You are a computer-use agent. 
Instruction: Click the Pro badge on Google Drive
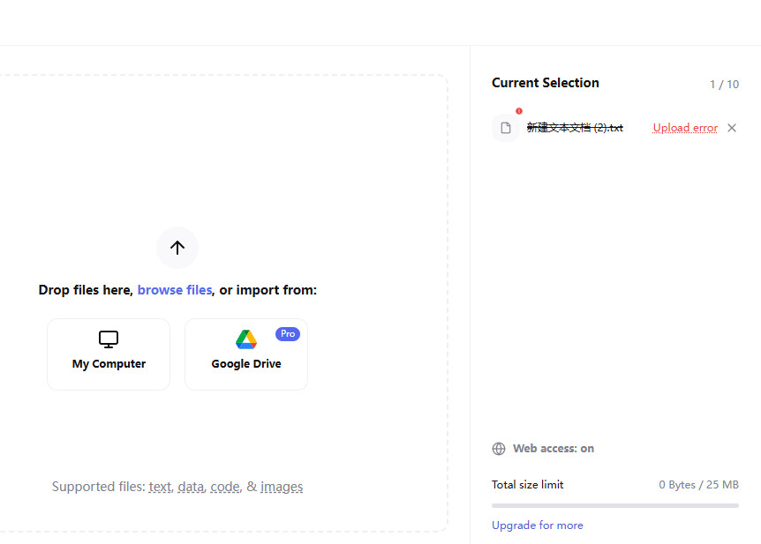coord(288,334)
